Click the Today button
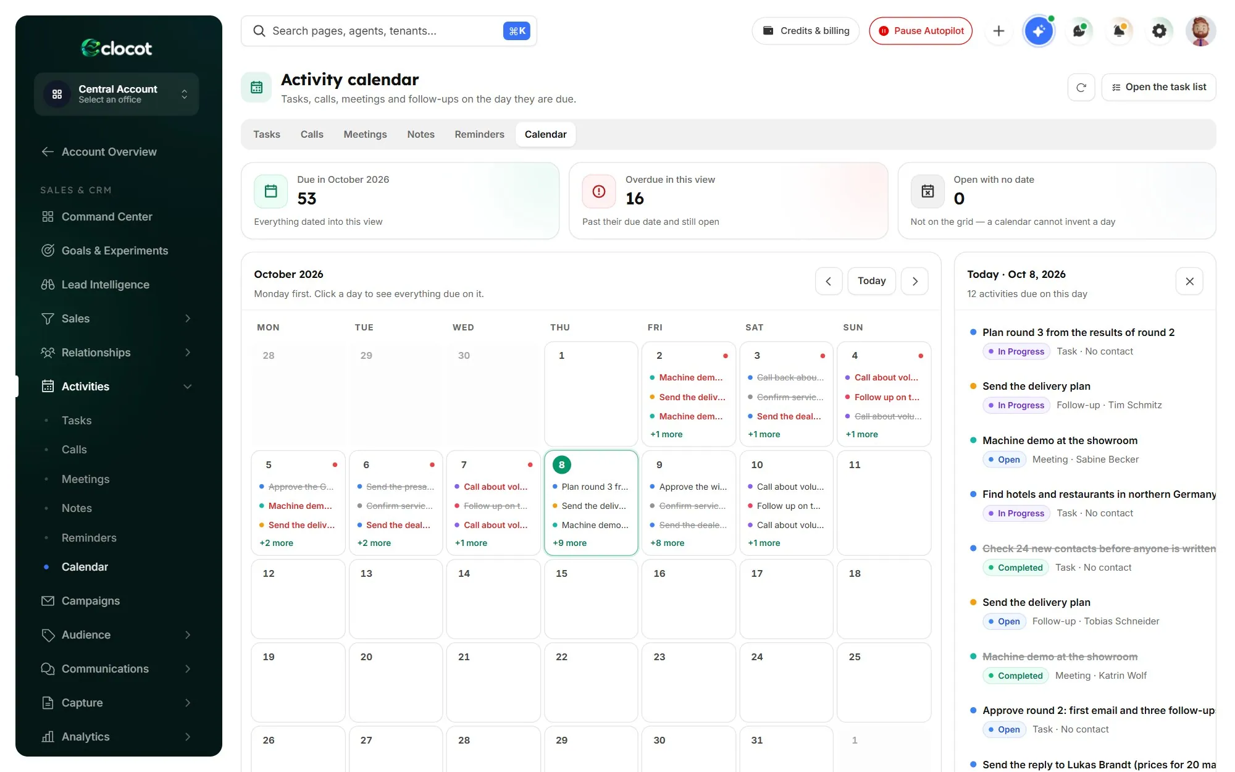This screenshot has height=772, width=1235. click(871, 281)
